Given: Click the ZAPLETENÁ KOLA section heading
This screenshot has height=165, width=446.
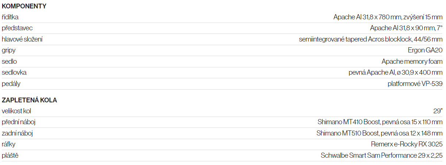Looking at the screenshot, I should point(30,100).
